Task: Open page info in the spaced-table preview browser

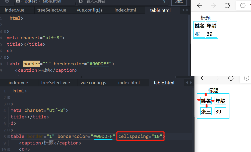Action: tap(246, 78)
